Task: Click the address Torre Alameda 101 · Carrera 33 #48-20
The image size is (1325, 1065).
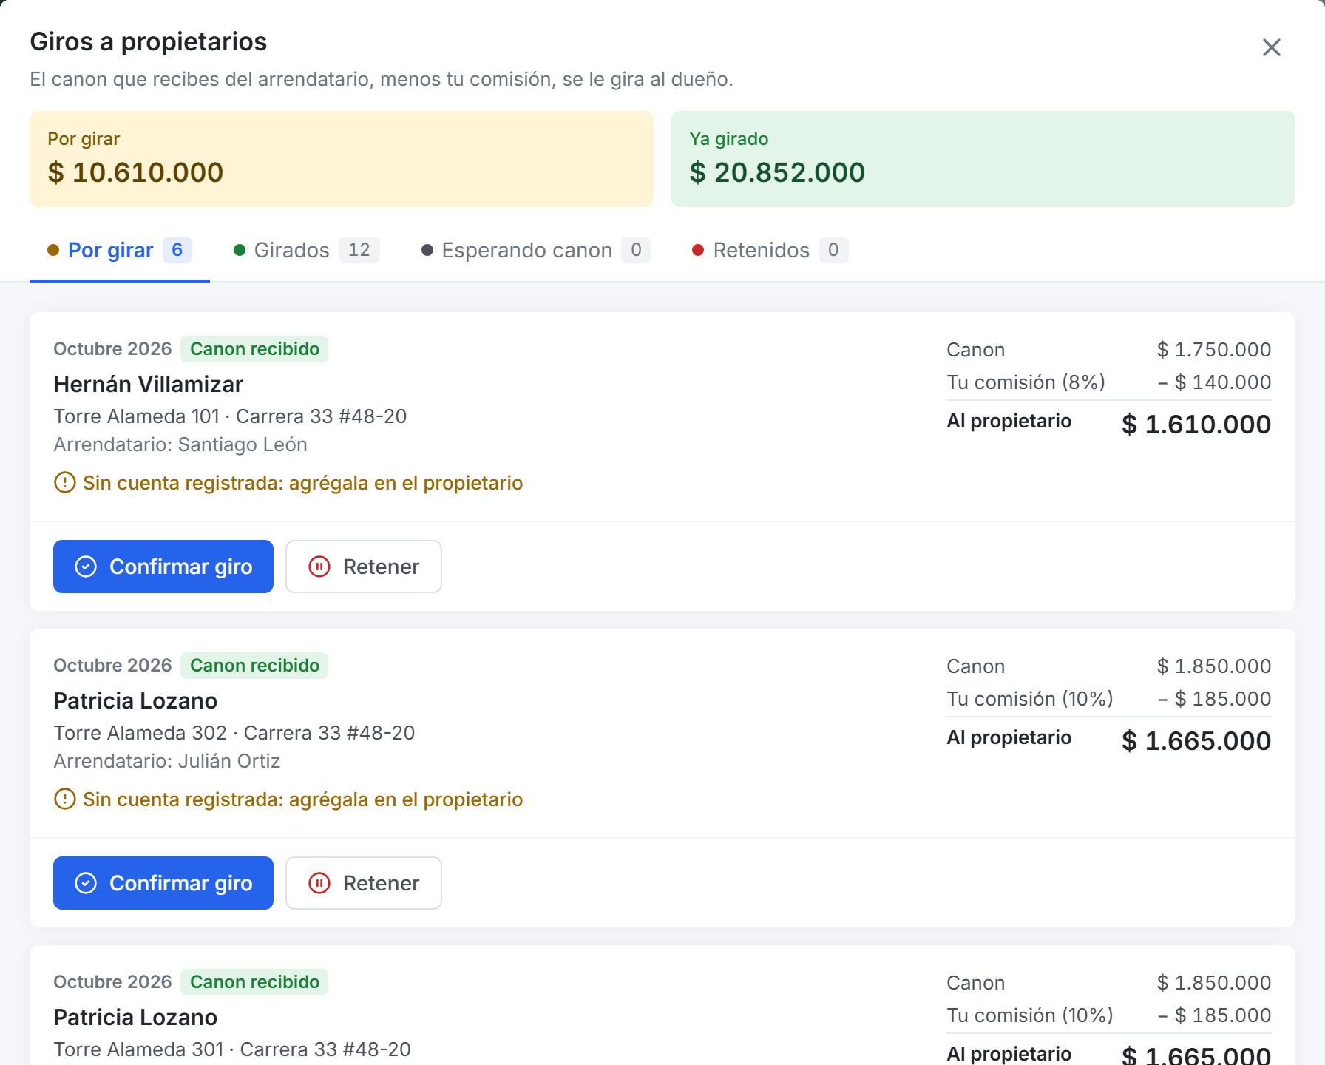Action: [230, 416]
